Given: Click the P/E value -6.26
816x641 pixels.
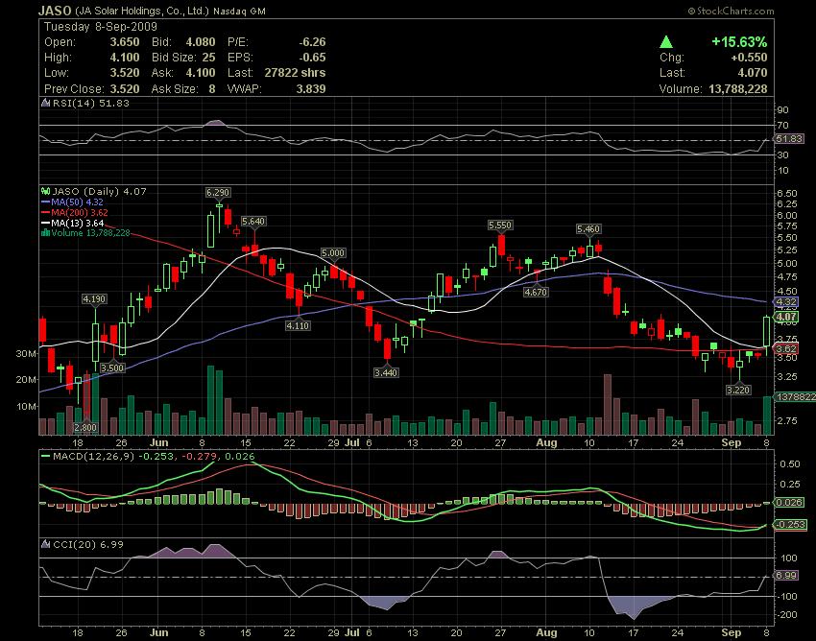Looking at the screenshot, I should (312, 42).
